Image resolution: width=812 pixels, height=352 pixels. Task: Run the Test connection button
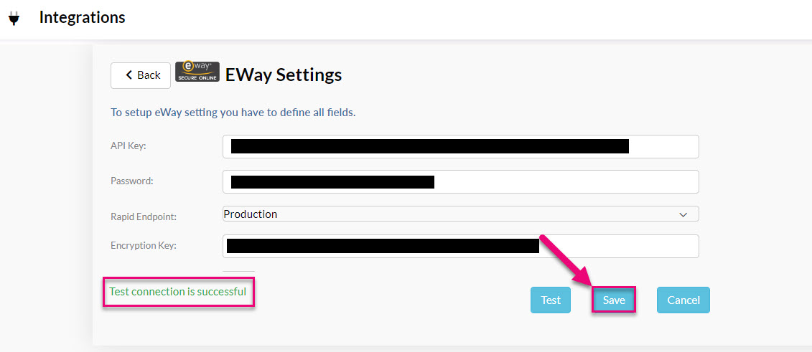coord(551,300)
